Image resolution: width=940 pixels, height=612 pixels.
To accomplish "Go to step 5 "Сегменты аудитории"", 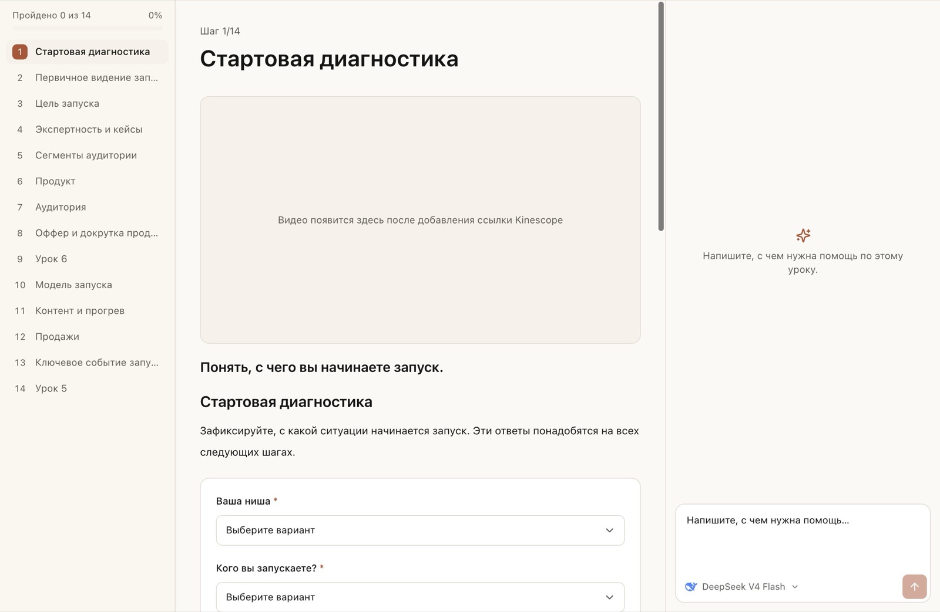I will coord(88,155).
